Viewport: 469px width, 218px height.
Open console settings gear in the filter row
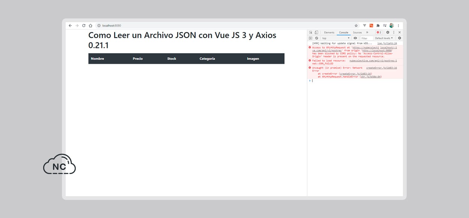click(400, 38)
